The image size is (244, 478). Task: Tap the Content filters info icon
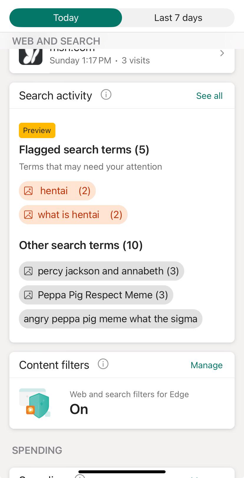103,364
